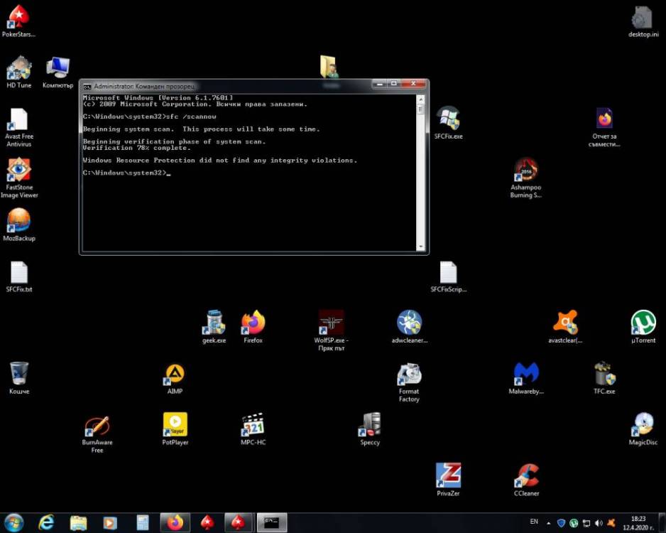
Task: Select the µTorrent desktop shortcut
Action: pyautogui.click(x=643, y=327)
